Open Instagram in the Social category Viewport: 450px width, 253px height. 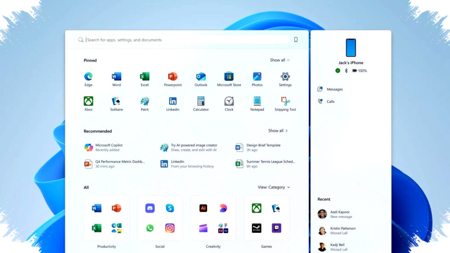(x=170, y=228)
